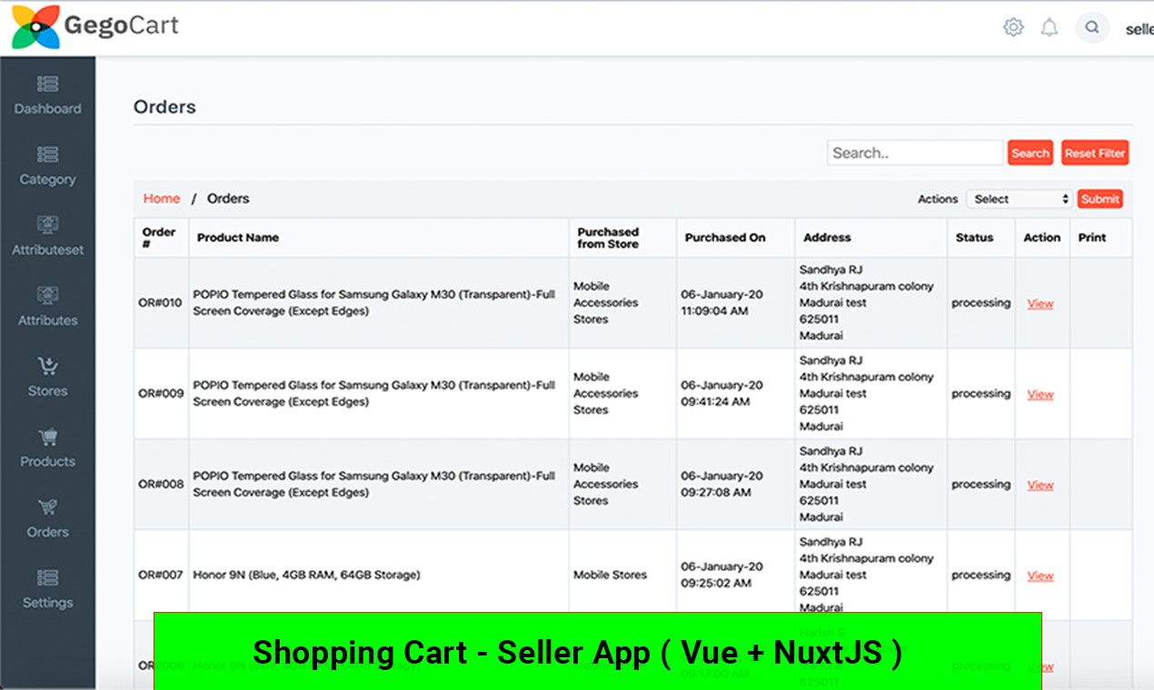Click inside the Search.. input field
The height and width of the screenshot is (690, 1154).
point(915,153)
